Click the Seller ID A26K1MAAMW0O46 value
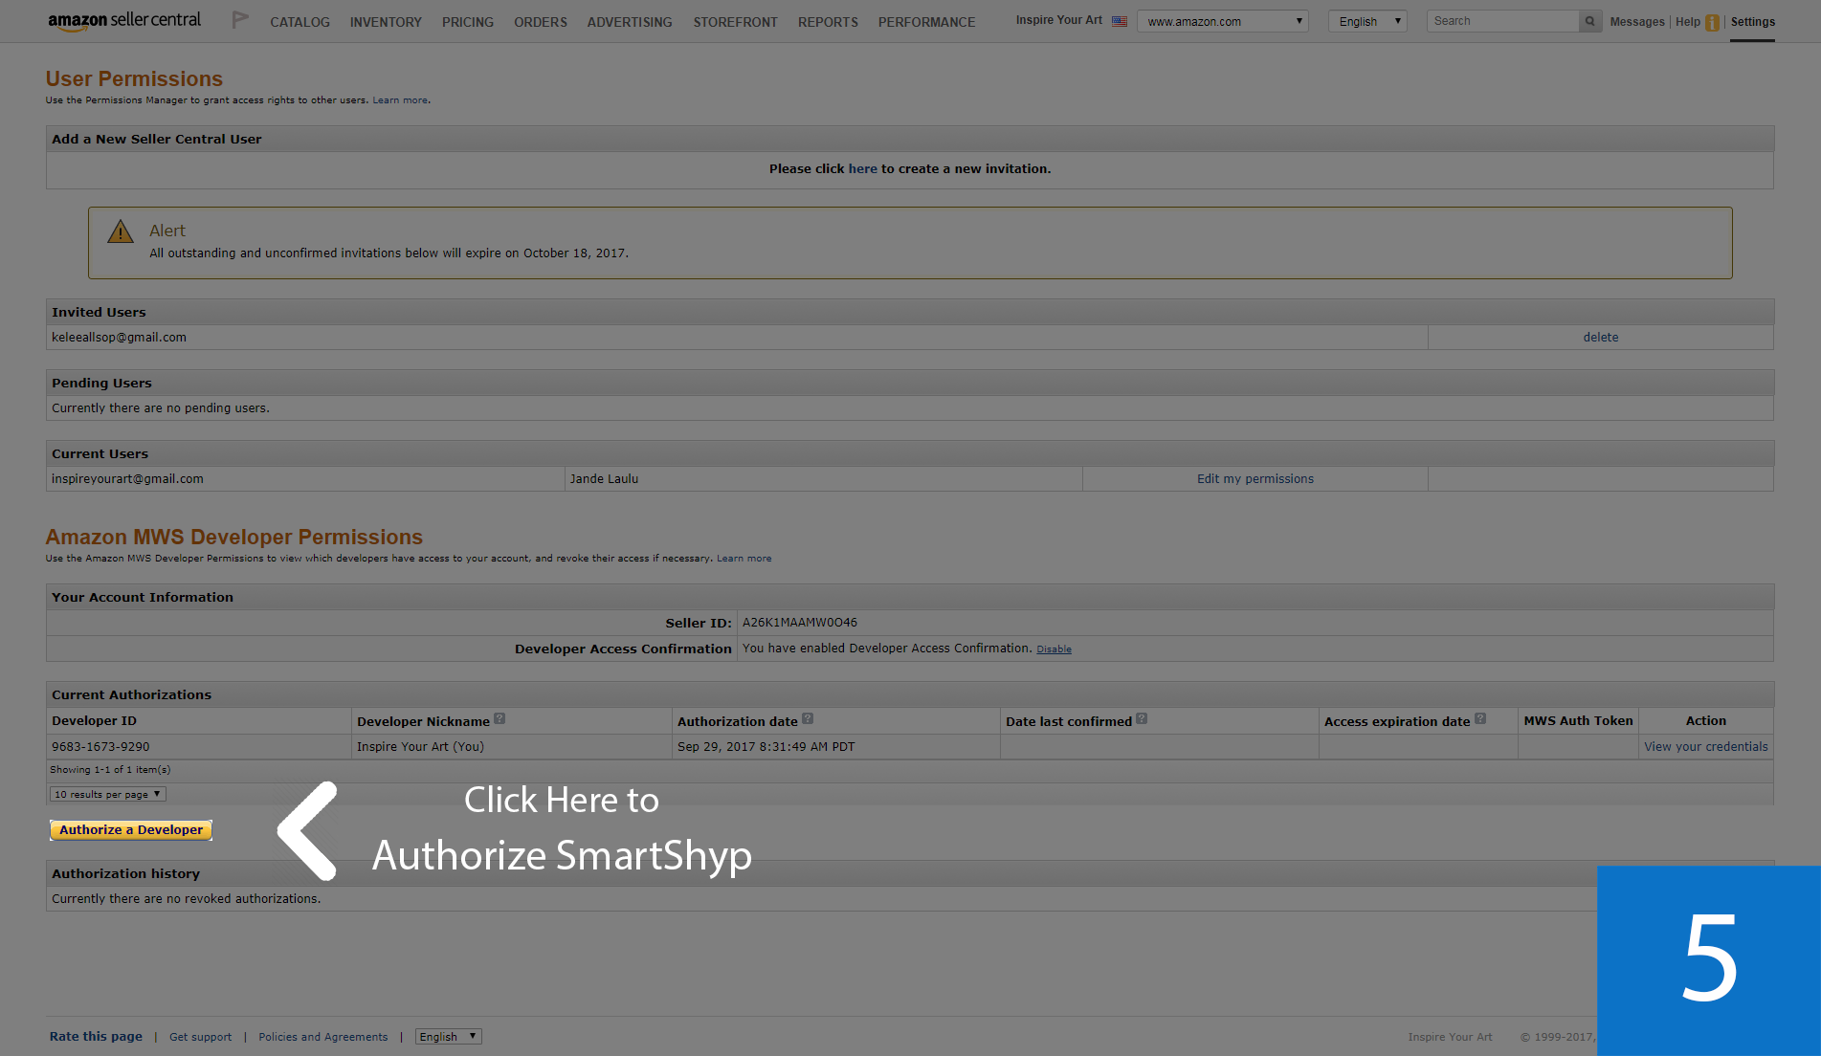Screen dimensions: 1821x1056 [799, 623]
